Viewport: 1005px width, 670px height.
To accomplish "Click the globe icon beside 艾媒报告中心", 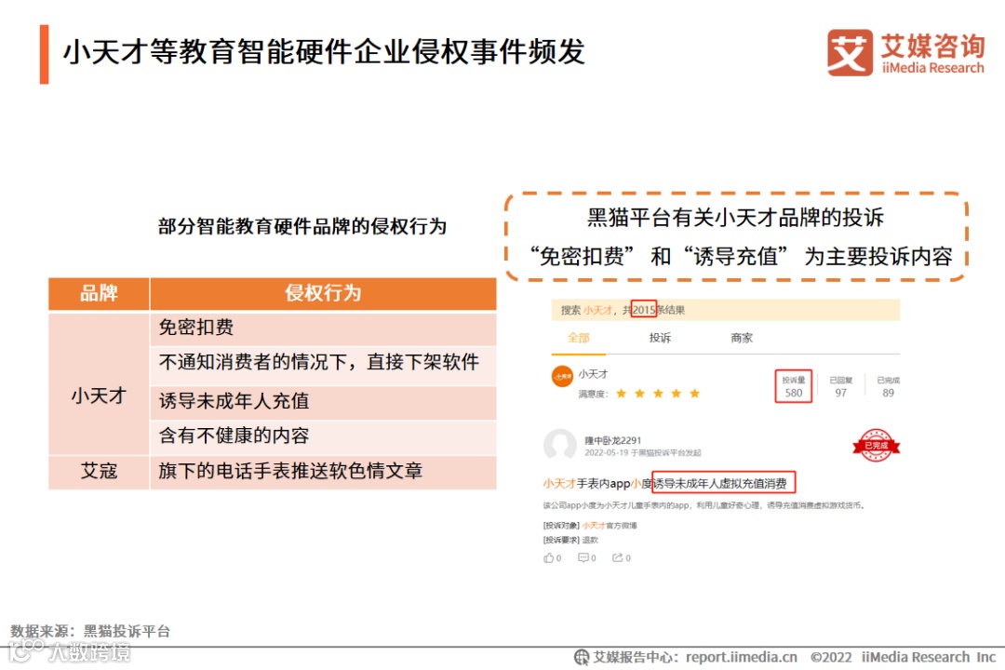I will tap(582, 657).
